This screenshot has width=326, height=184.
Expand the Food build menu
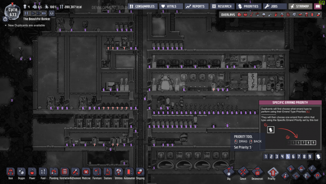click(43, 173)
